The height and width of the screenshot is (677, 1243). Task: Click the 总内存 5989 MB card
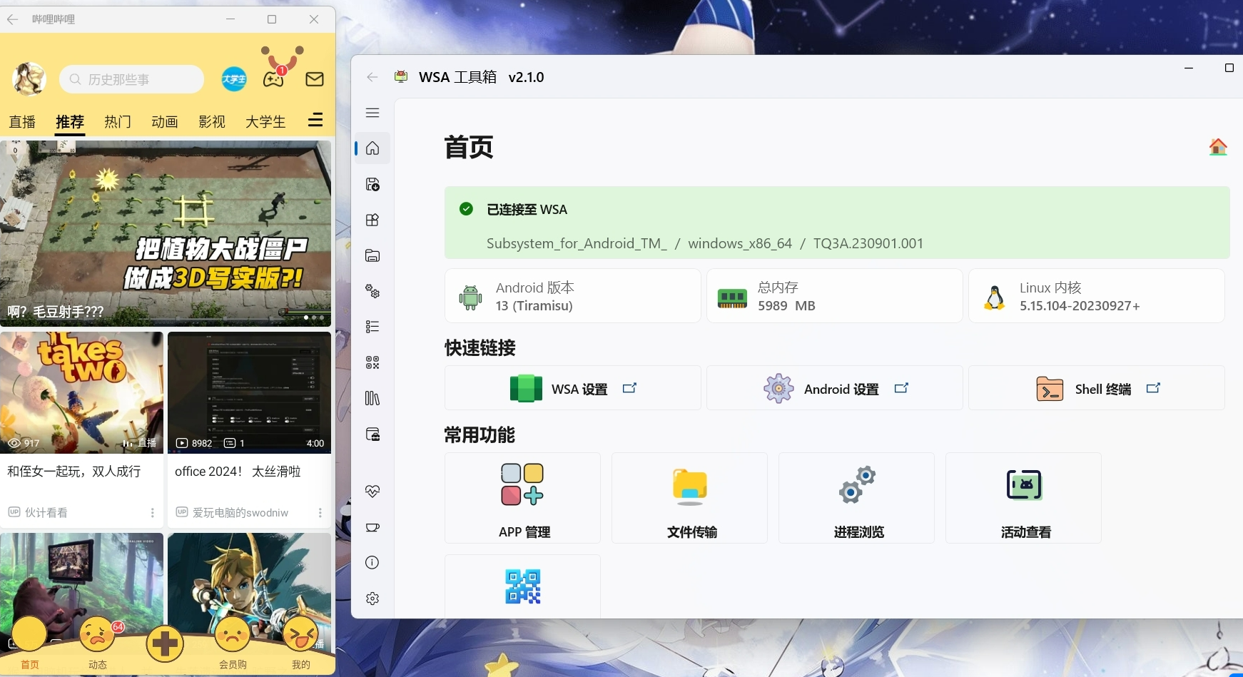834,296
